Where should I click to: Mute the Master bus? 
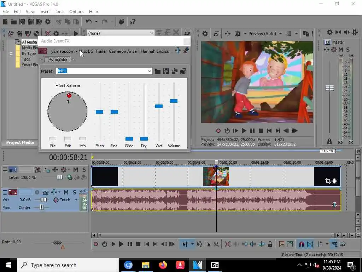(340, 50)
